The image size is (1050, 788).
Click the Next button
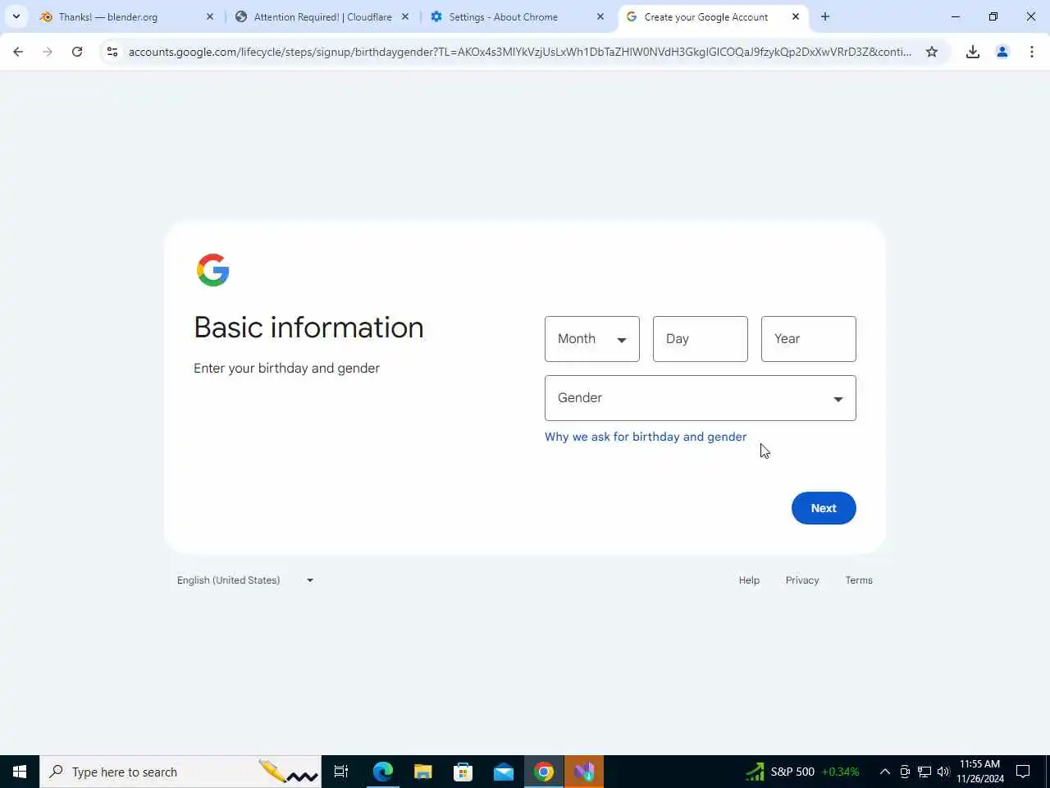(824, 508)
